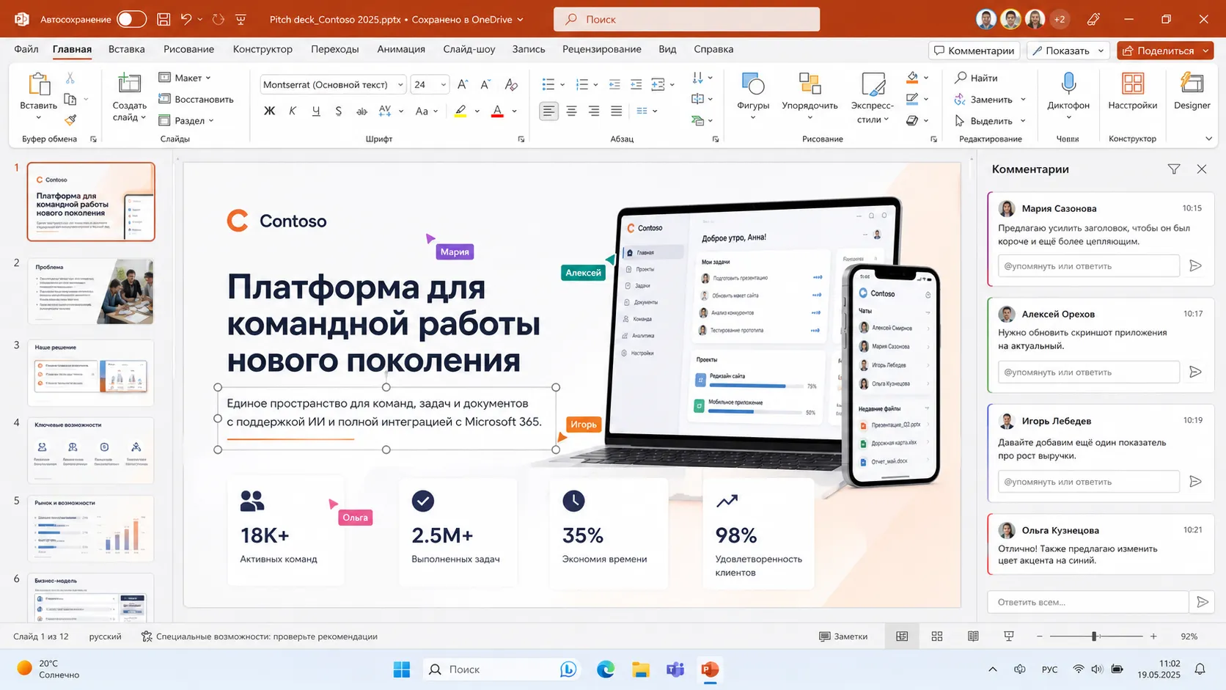Open the Windows Start menu
The width and height of the screenshot is (1226, 690).
pyautogui.click(x=402, y=669)
